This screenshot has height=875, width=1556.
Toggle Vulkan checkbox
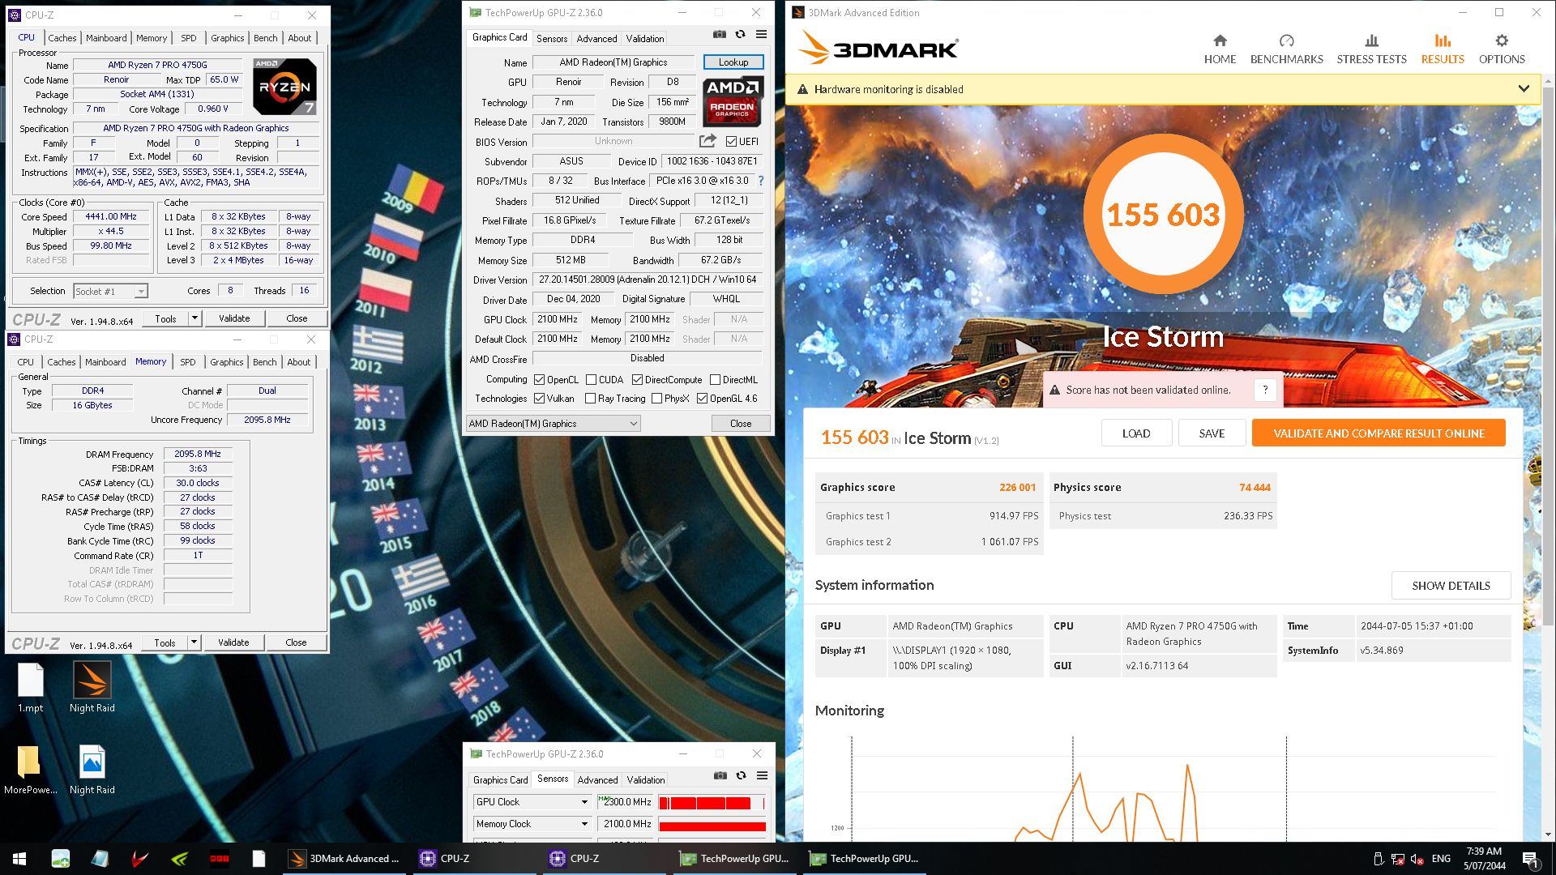[x=539, y=399]
